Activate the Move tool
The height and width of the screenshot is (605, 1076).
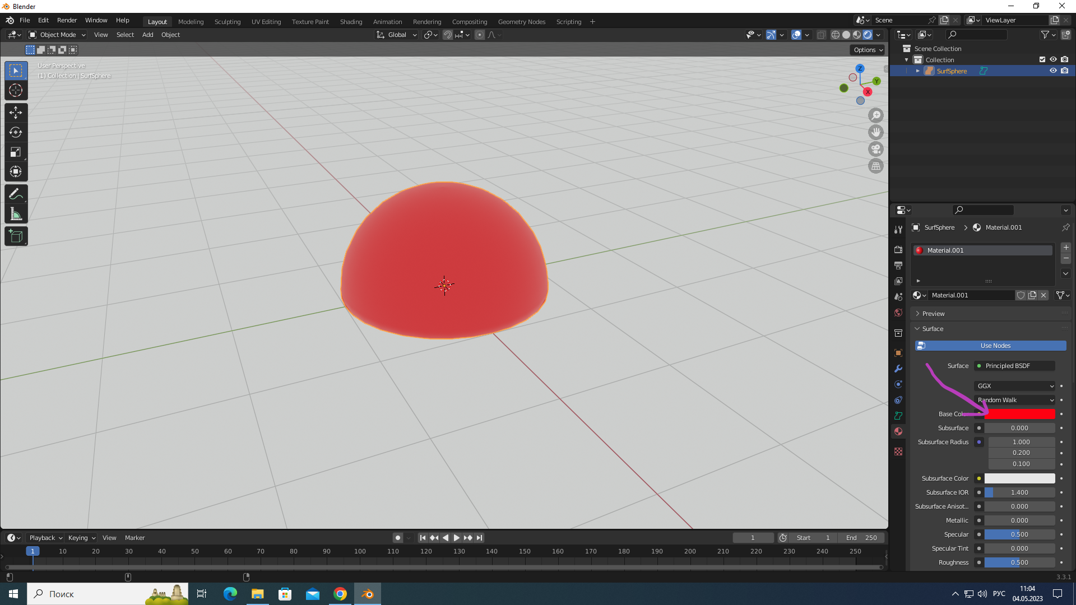[16, 113]
